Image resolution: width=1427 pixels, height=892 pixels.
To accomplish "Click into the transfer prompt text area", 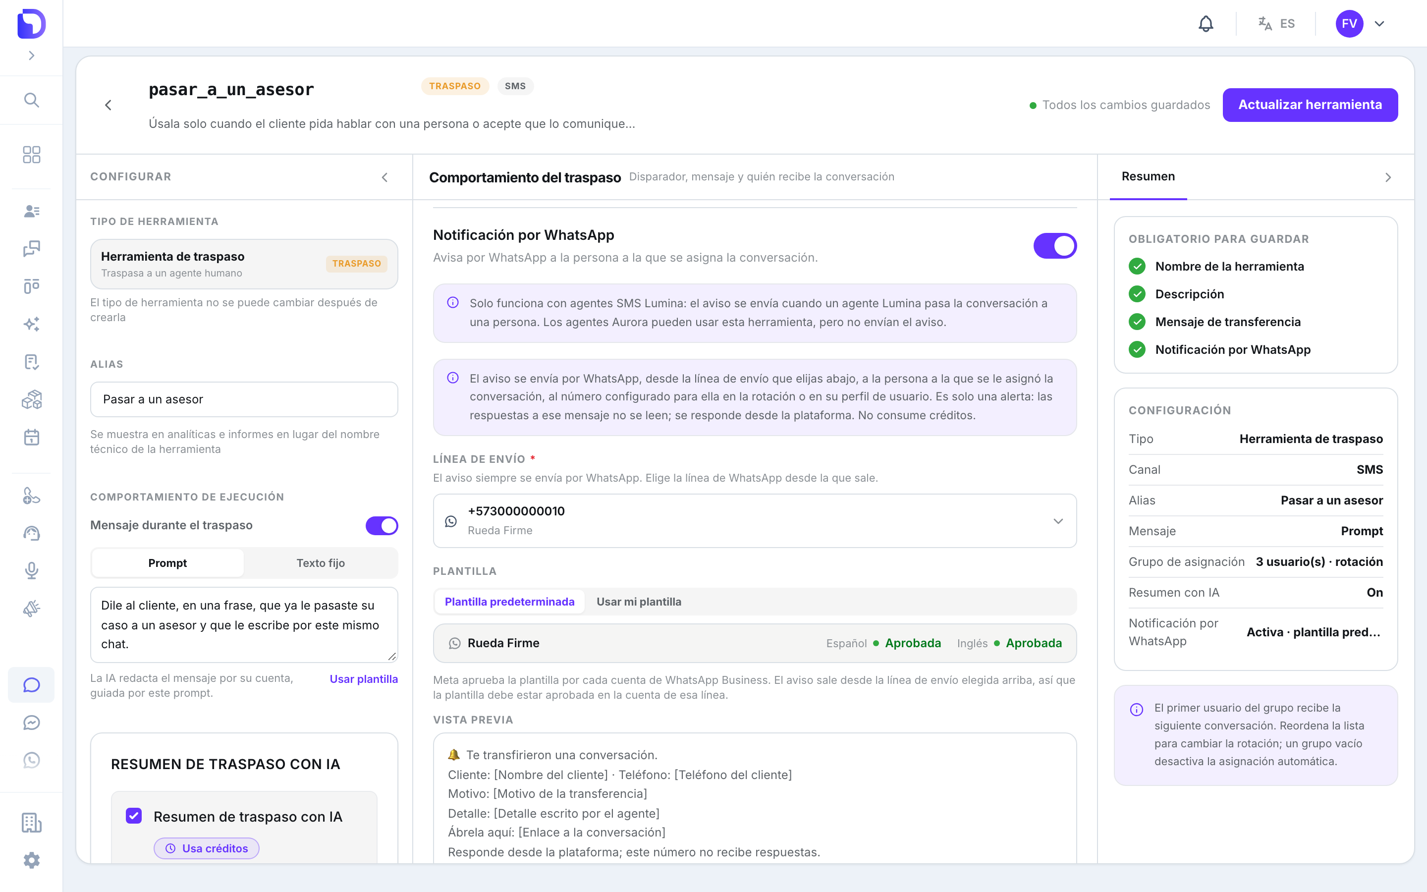I will pos(244,625).
